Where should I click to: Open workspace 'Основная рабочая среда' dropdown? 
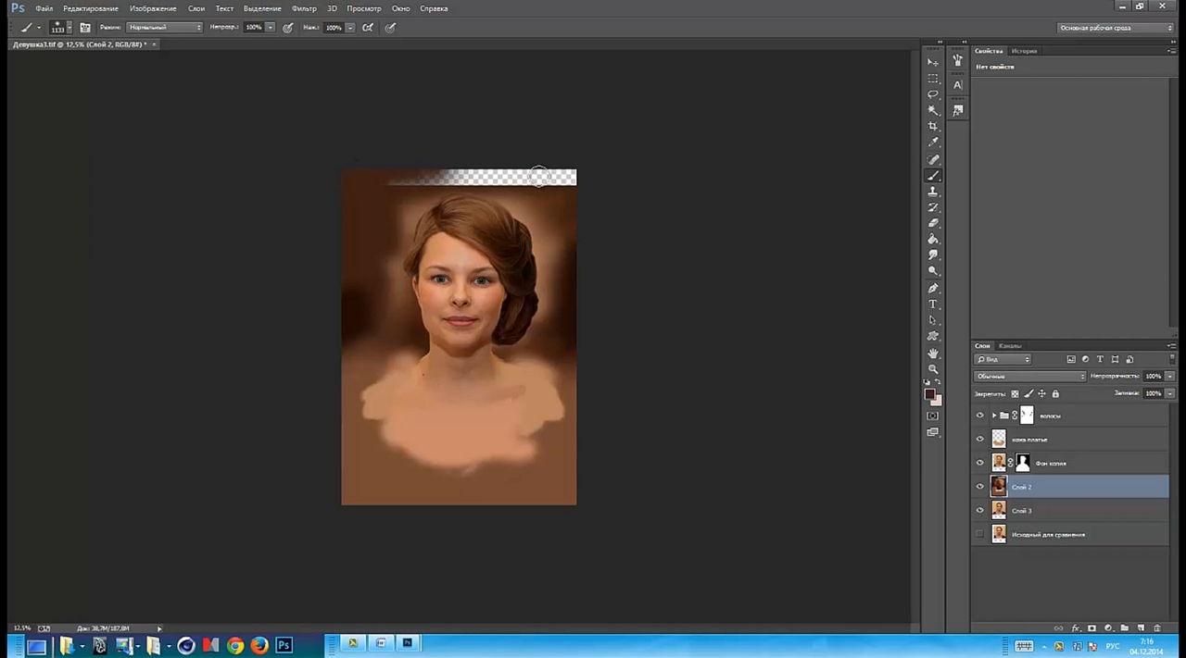[x=1116, y=28]
